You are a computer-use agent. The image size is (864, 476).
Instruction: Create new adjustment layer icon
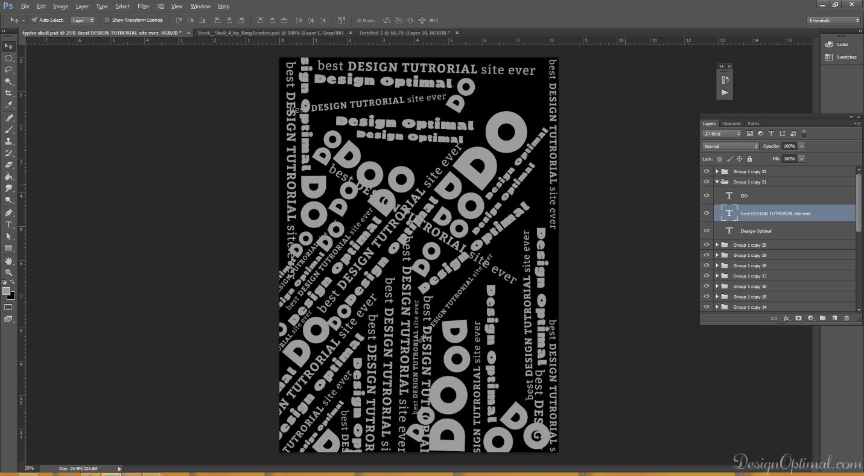pos(810,318)
